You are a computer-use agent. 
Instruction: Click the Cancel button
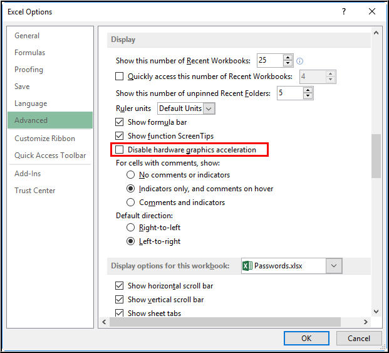[x=359, y=338]
